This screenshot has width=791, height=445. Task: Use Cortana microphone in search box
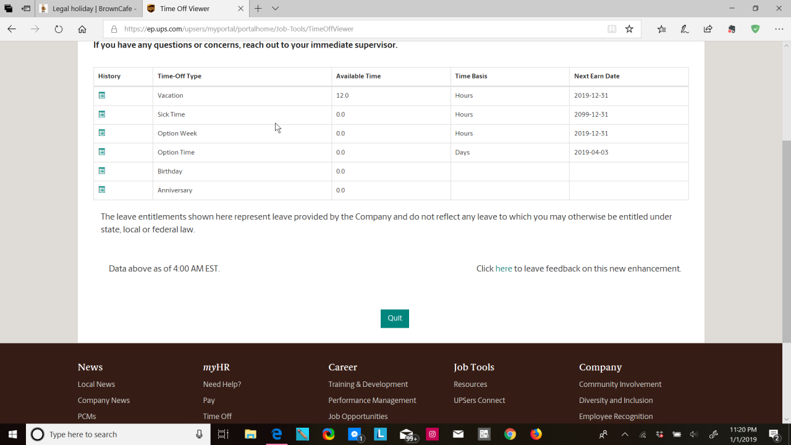tap(199, 434)
